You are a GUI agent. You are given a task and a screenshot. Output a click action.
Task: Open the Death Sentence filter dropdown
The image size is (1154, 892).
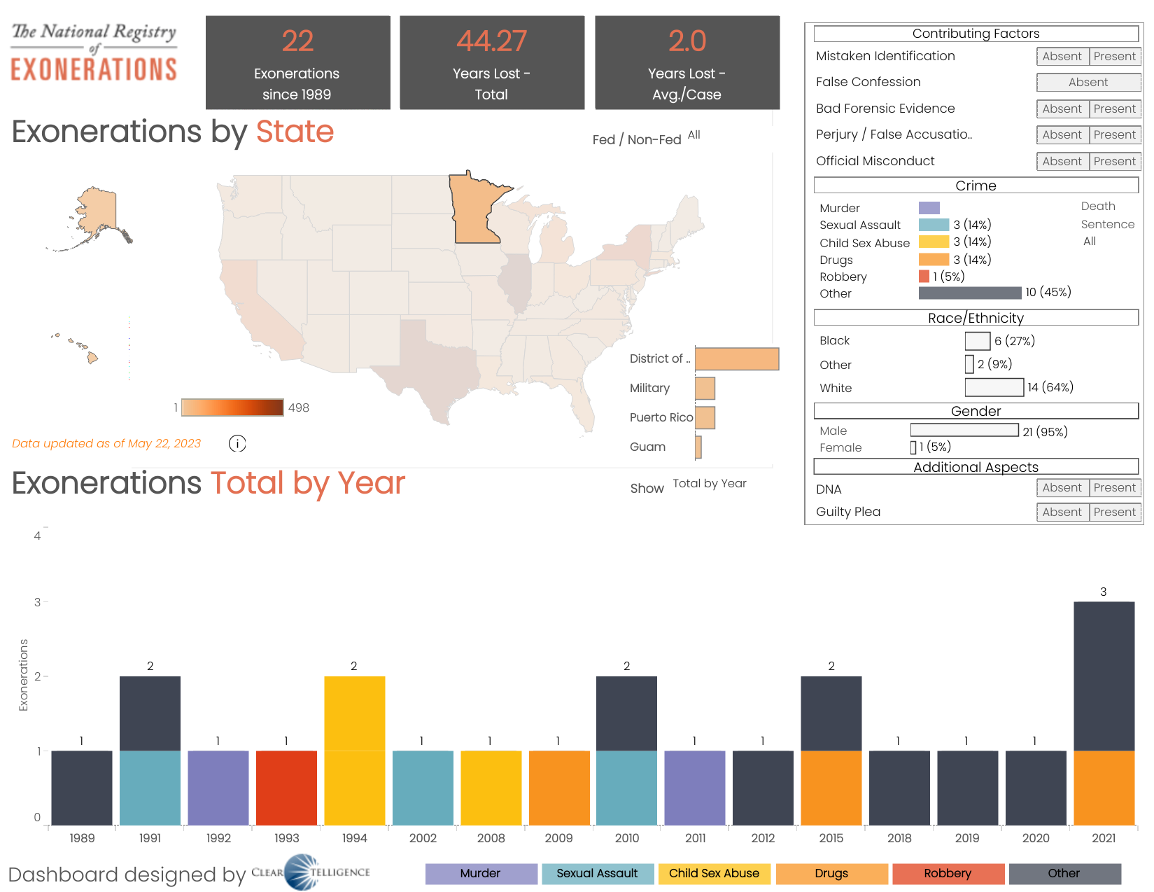pyautogui.click(x=1090, y=242)
